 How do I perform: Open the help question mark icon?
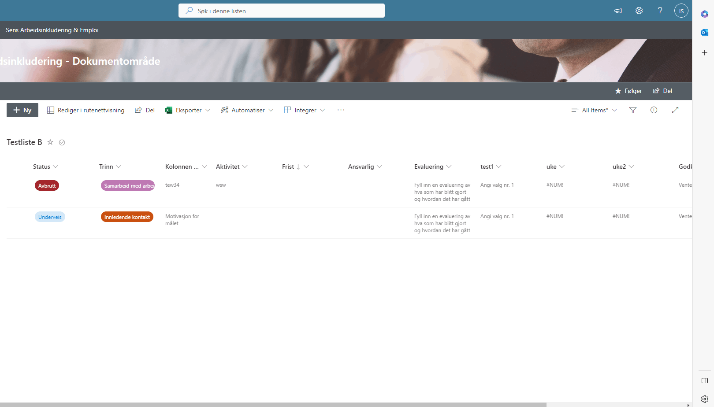pyautogui.click(x=660, y=11)
